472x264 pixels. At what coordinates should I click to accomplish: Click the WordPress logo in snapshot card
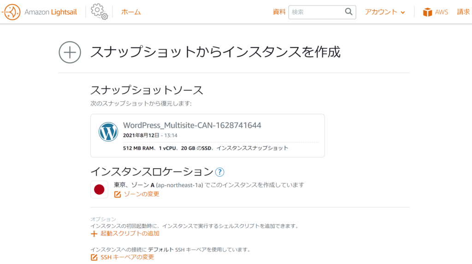108,132
